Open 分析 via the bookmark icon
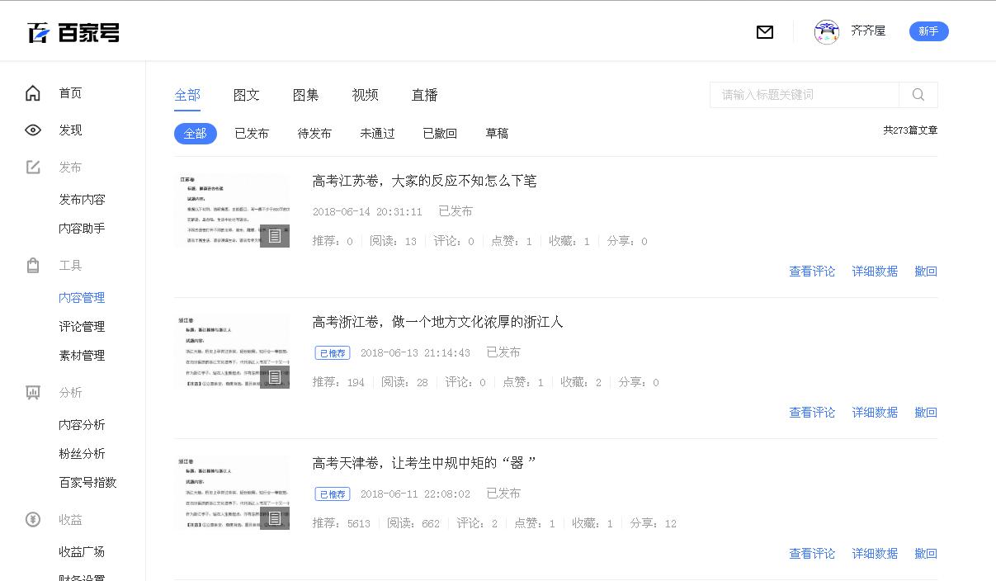Screen dimensions: 996x581 pyautogui.click(x=32, y=393)
